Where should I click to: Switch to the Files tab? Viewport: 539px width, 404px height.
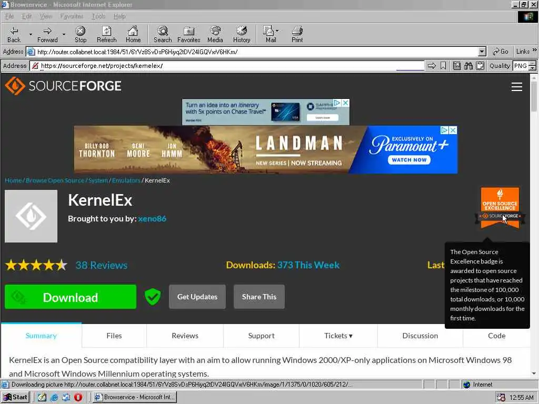point(114,336)
